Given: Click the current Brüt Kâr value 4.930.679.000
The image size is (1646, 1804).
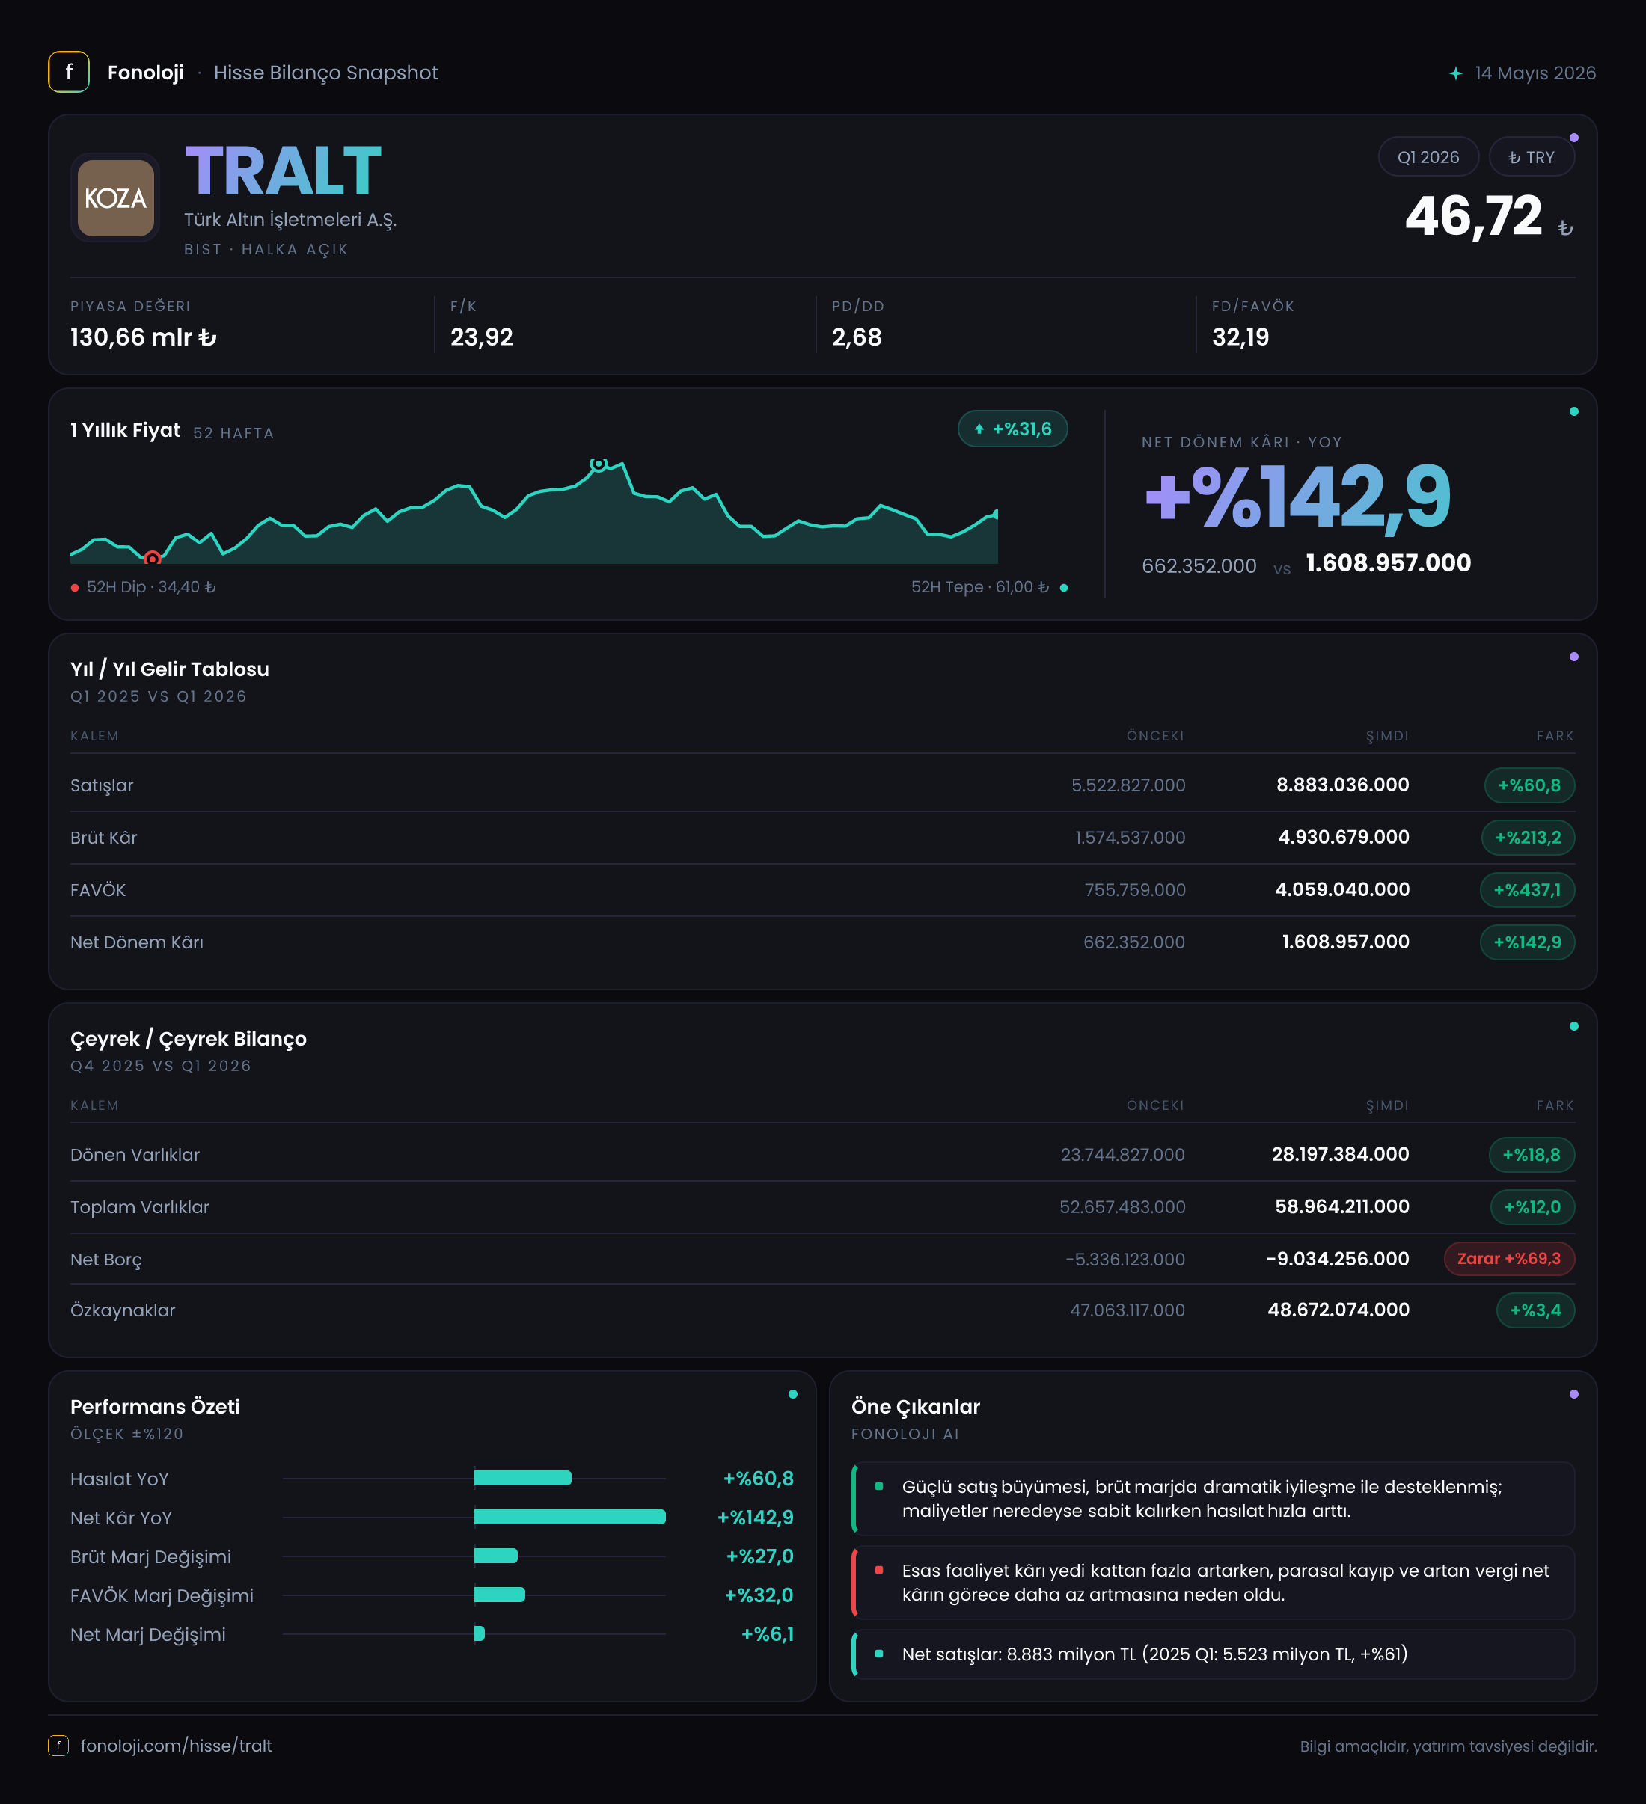Looking at the screenshot, I should [1344, 838].
